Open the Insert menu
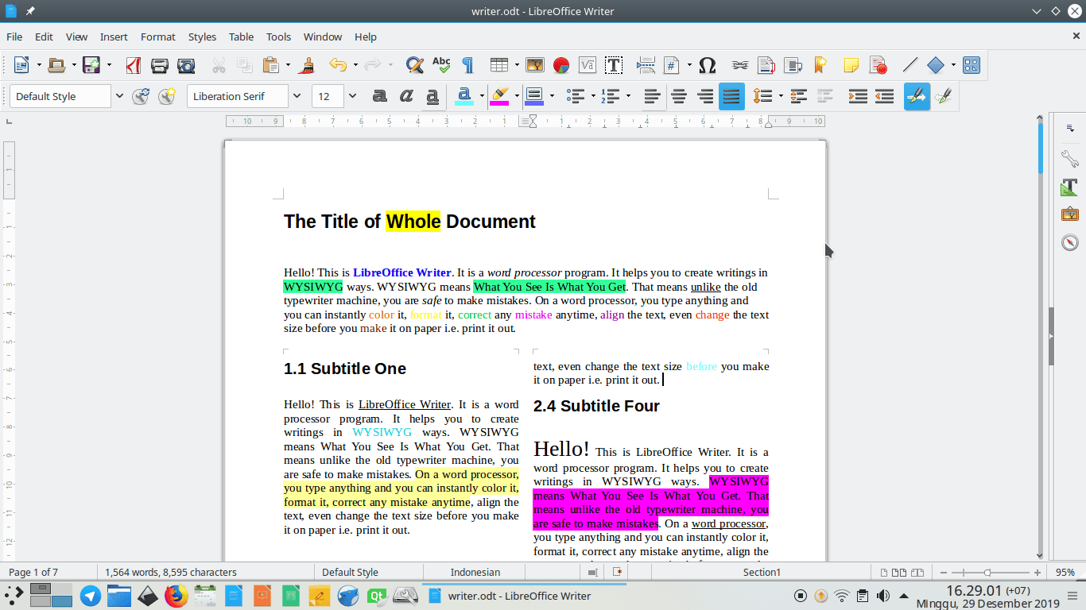 pos(114,37)
